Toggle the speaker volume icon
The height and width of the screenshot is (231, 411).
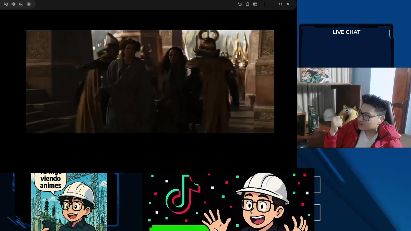point(13,4)
